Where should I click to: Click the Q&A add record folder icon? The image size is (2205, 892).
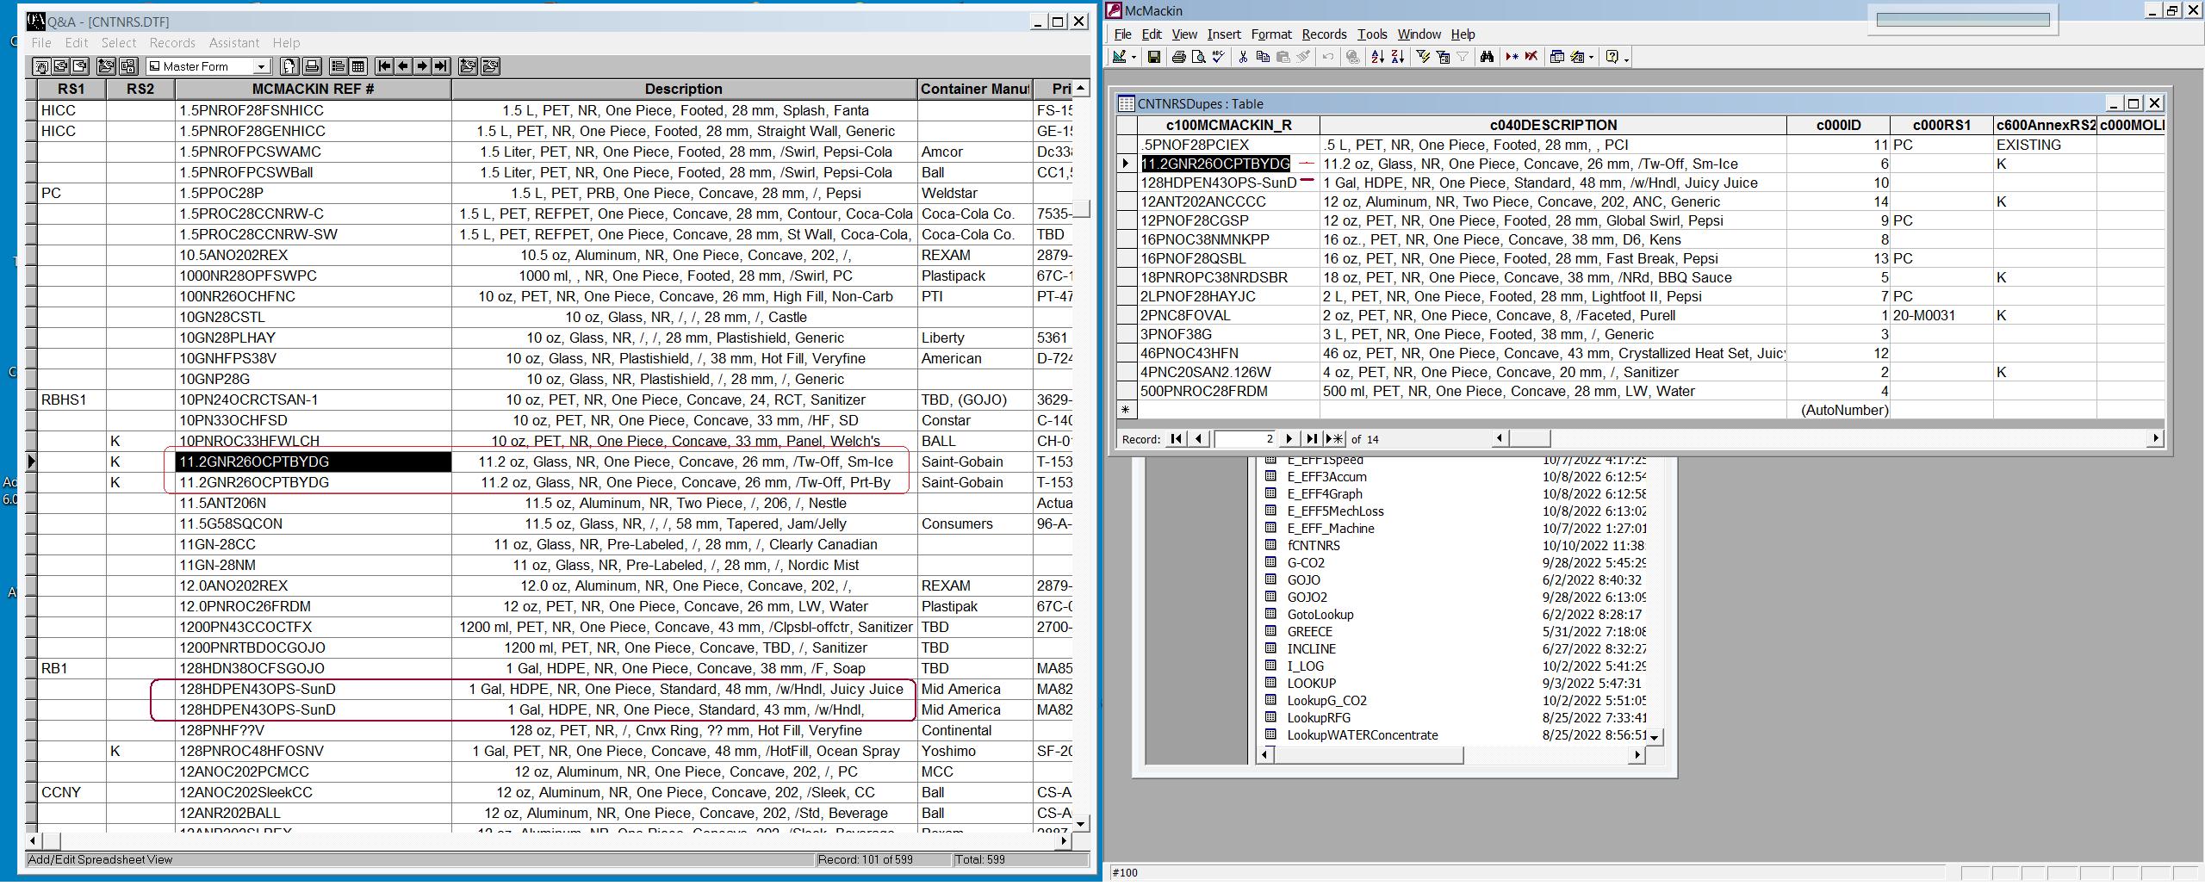pyautogui.click(x=468, y=66)
